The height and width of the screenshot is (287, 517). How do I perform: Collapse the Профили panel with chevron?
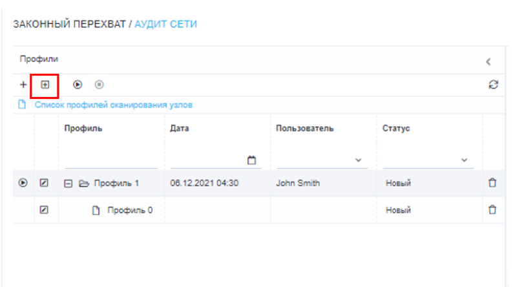click(489, 62)
